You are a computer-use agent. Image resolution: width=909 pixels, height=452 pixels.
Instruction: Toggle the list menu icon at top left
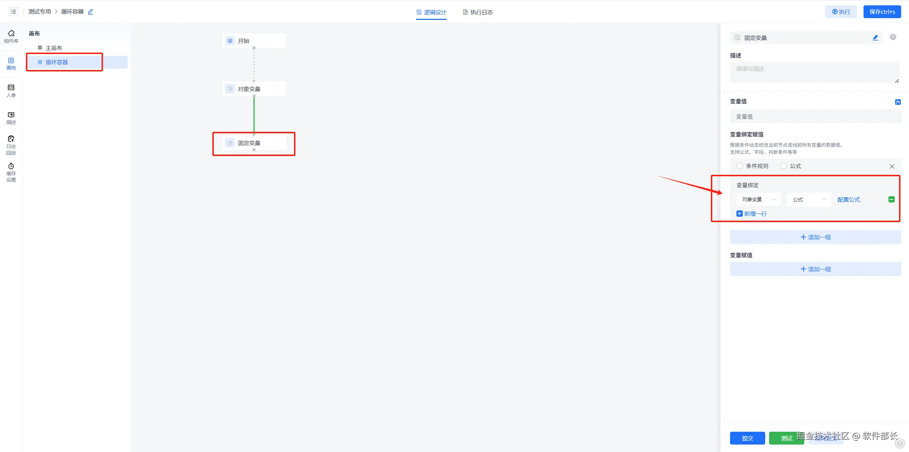[x=13, y=12]
